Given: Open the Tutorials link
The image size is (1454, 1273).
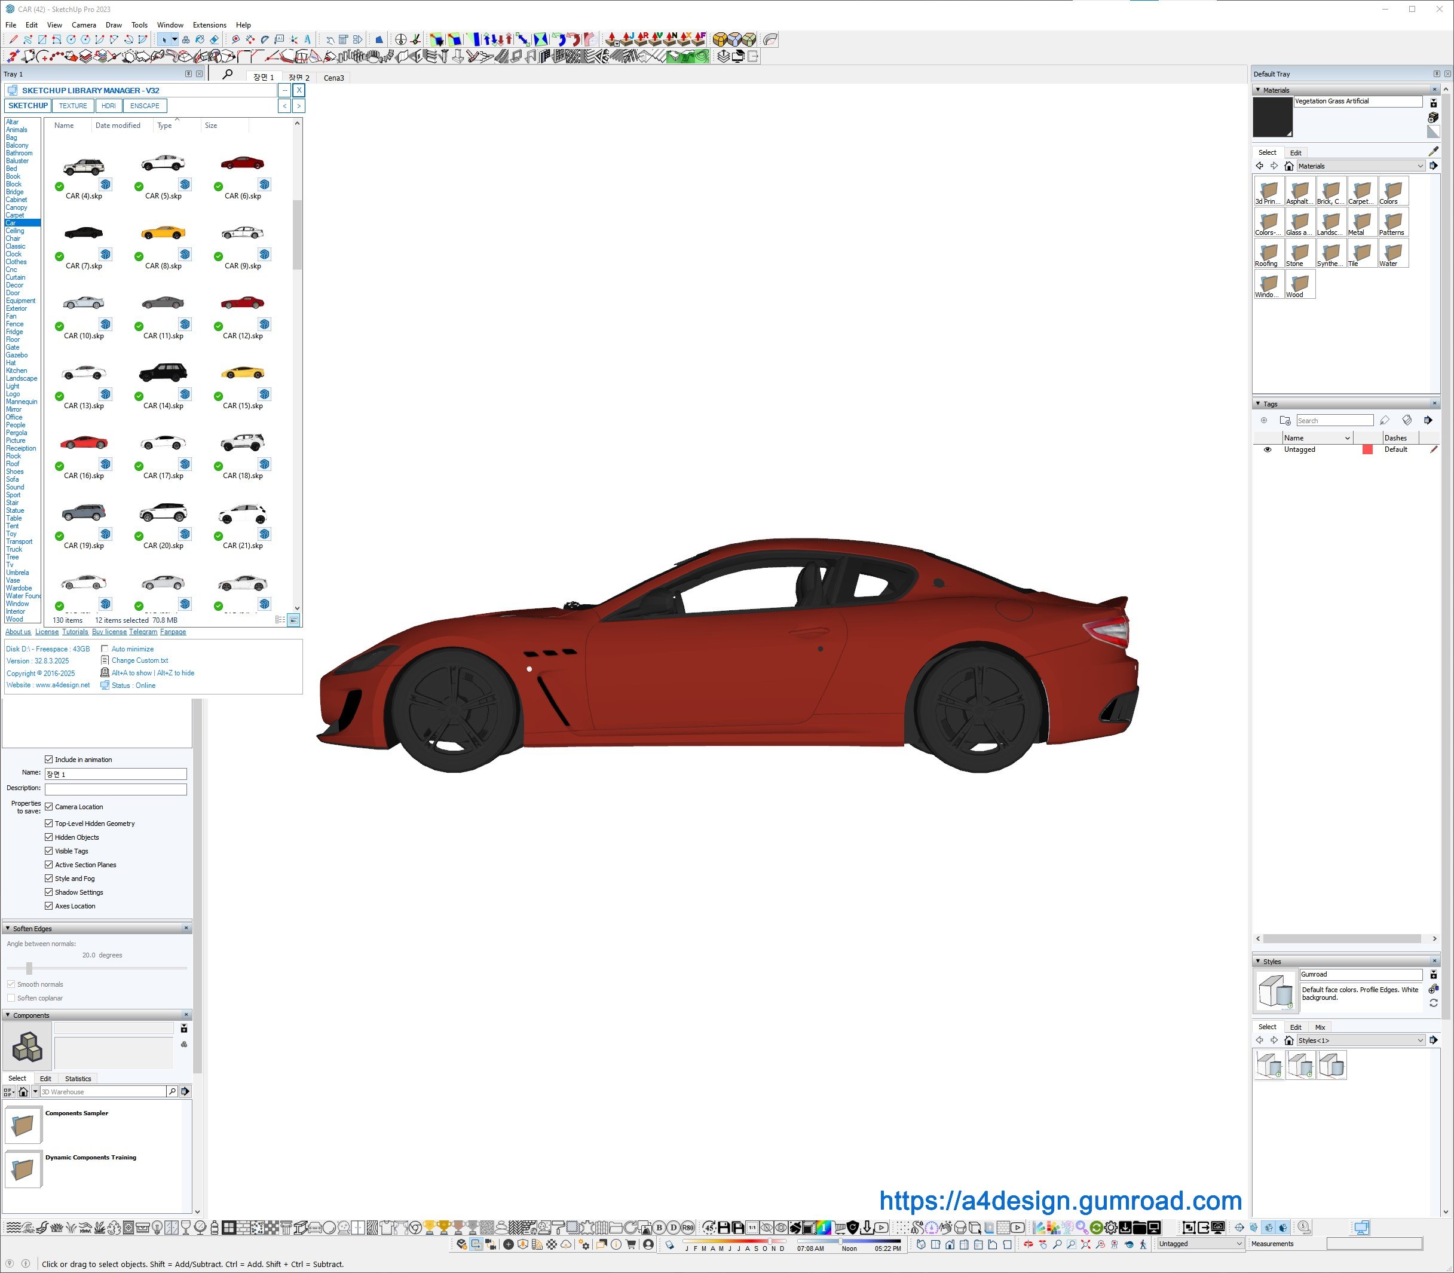Looking at the screenshot, I should [75, 632].
